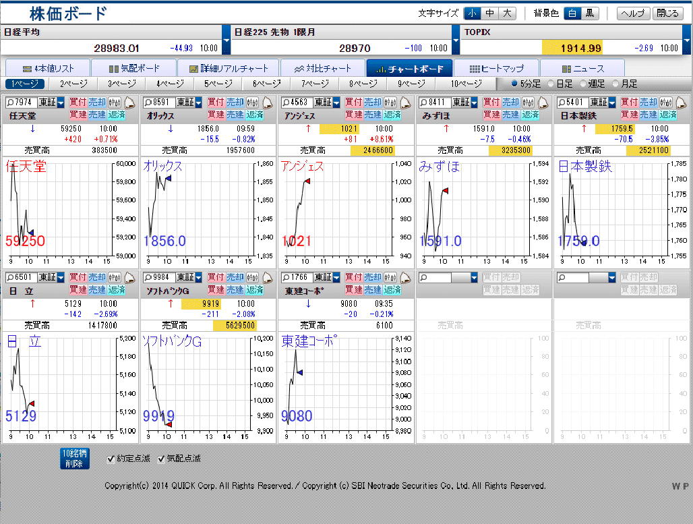Switch to the ニュース tab
Screen dimensions: 693x524
pyautogui.click(x=582, y=69)
